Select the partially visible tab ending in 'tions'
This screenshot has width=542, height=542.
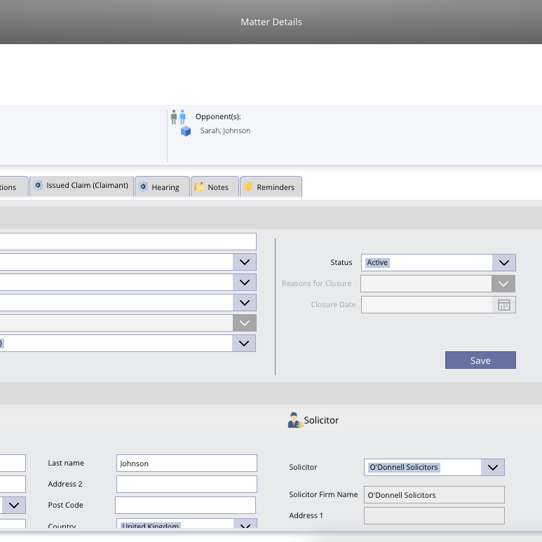coord(13,187)
